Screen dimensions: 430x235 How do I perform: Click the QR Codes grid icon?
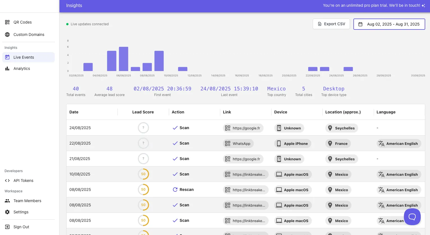coord(7,22)
